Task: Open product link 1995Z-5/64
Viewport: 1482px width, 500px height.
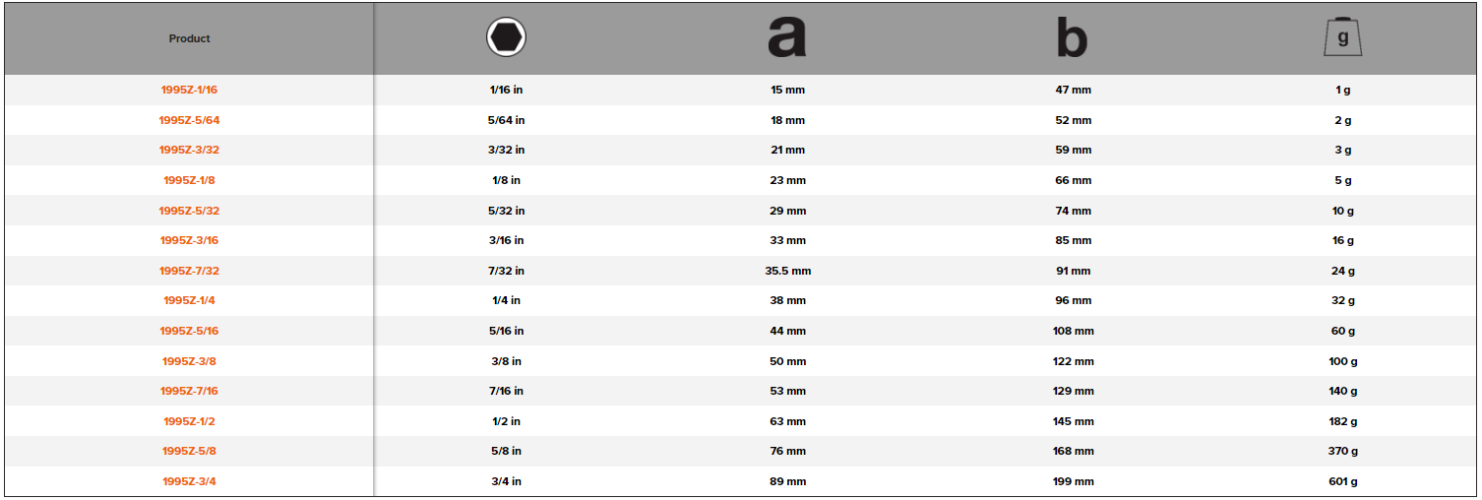Action: tap(189, 120)
